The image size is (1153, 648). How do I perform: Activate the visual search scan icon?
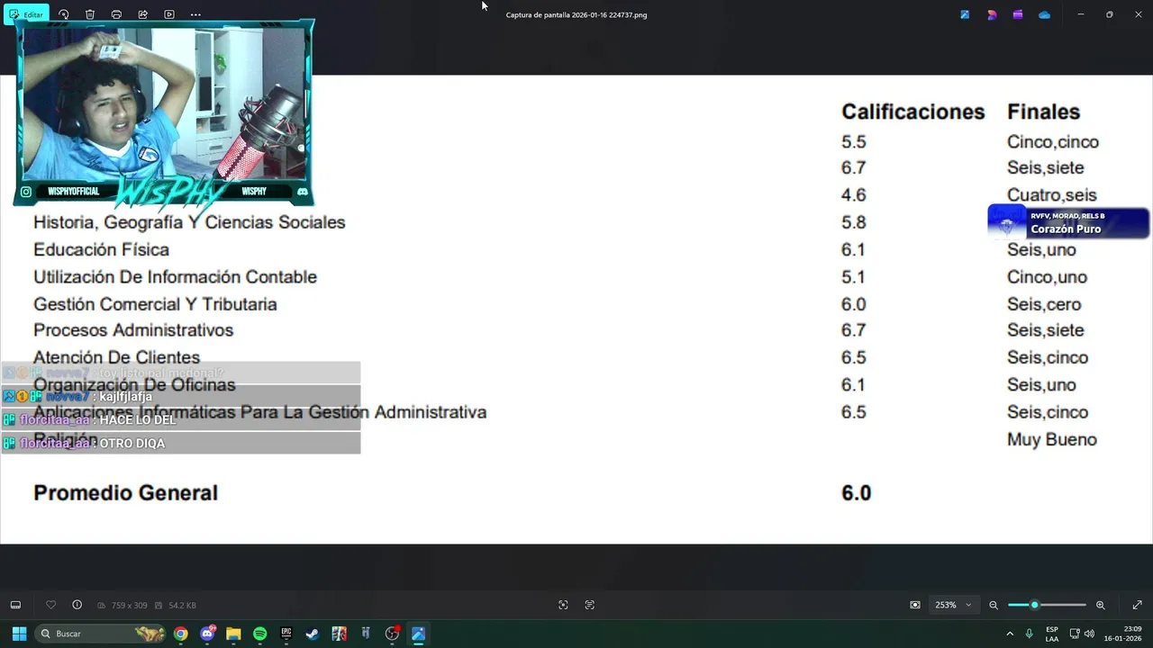(x=563, y=605)
